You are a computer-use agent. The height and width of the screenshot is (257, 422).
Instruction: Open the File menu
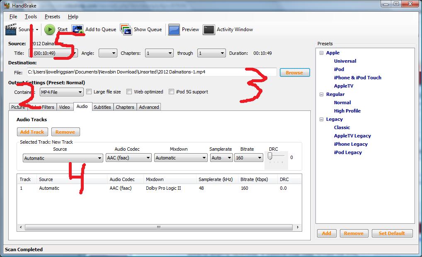click(13, 17)
